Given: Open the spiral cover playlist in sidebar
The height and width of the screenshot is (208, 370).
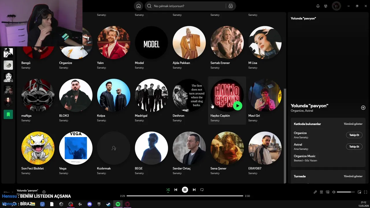Looking at the screenshot, I should 8,65.
